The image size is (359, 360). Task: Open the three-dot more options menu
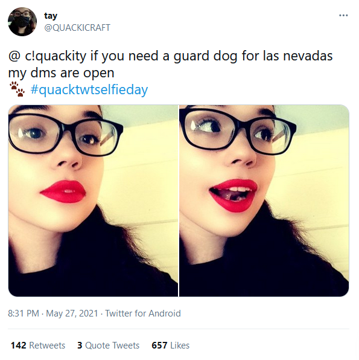[x=343, y=15]
